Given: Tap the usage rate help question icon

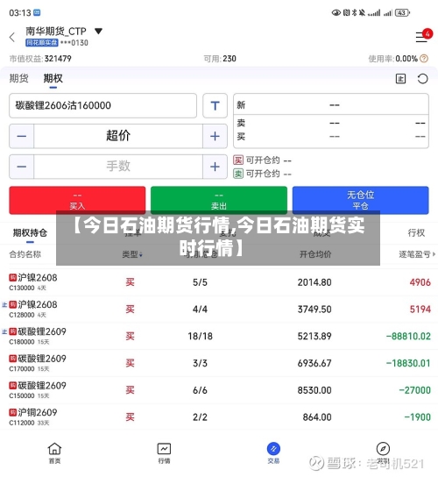Looking at the screenshot, I should click(x=424, y=59).
